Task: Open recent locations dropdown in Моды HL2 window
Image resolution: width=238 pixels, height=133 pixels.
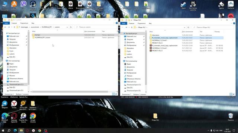Action: [x=129, y=27]
